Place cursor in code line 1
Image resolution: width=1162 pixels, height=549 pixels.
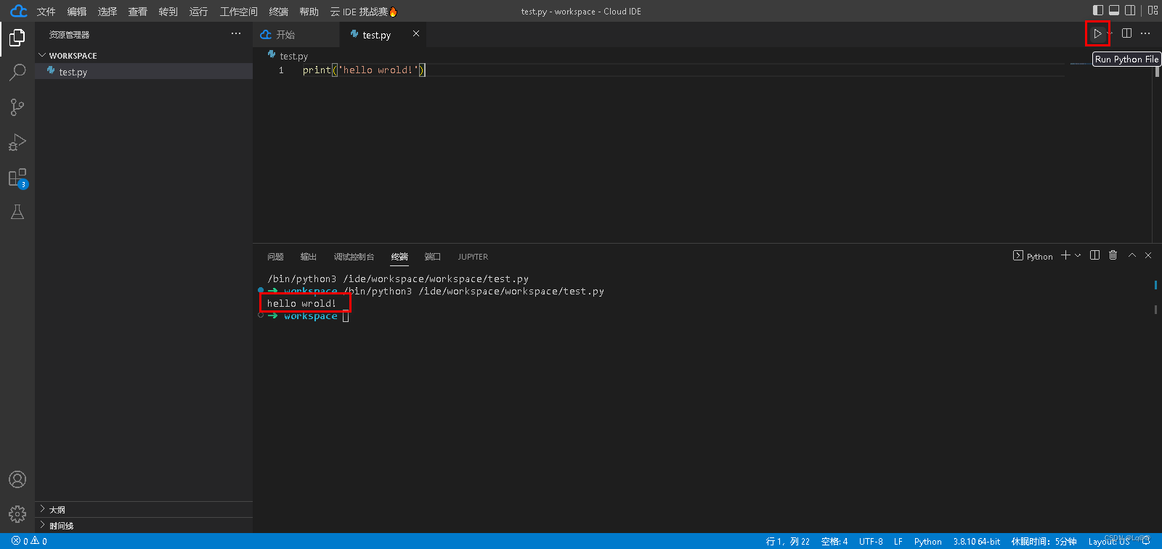click(363, 70)
